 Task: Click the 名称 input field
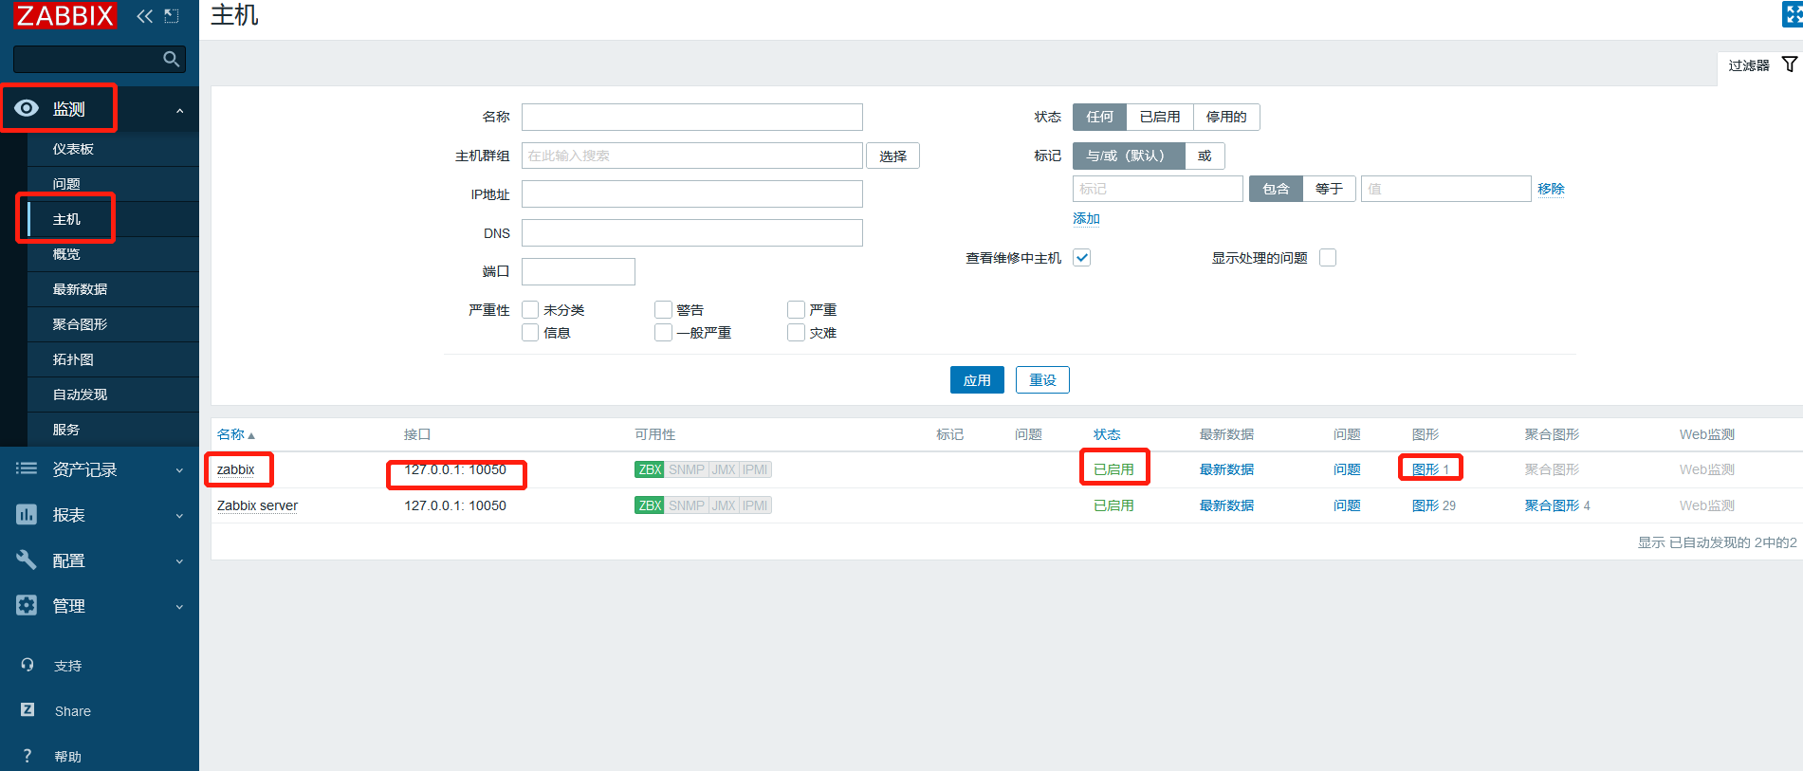(692, 117)
